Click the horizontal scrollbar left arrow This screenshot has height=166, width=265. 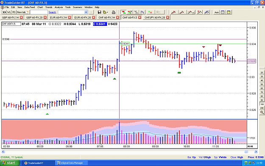pos(3,152)
